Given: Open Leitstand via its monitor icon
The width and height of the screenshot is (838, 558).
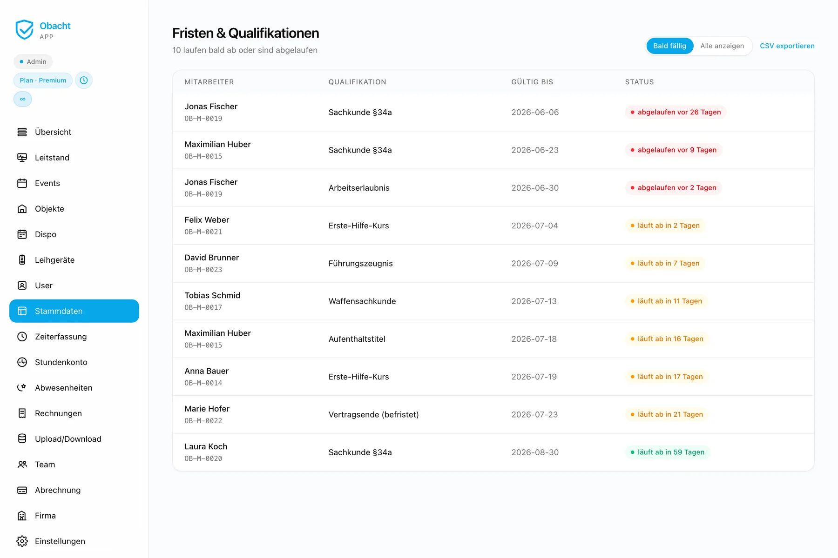Looking at the screenshot, I should pos(22,158).
